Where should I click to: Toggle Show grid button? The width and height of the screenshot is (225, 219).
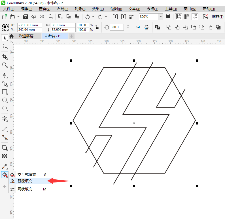[186, 17]
